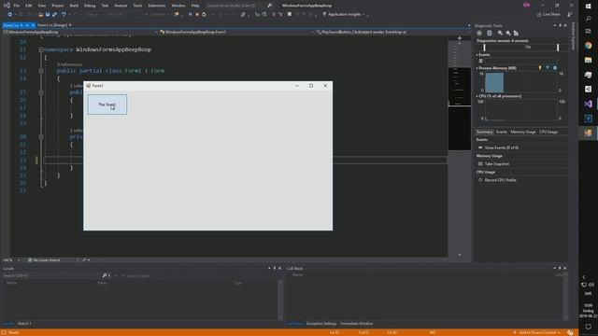
Task: Open the Build menu
Action: coord(74,6)
